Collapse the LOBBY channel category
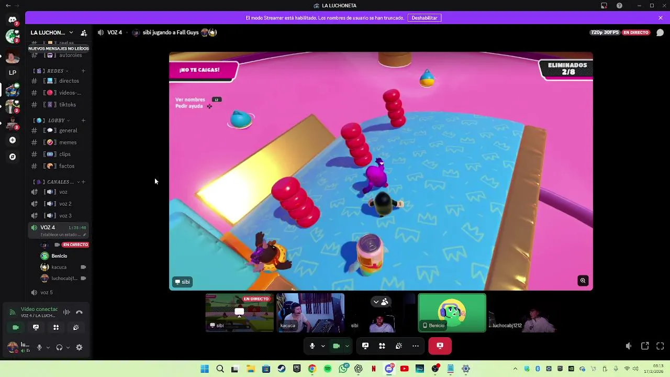670x377 pixels. (x=51, y=120)
